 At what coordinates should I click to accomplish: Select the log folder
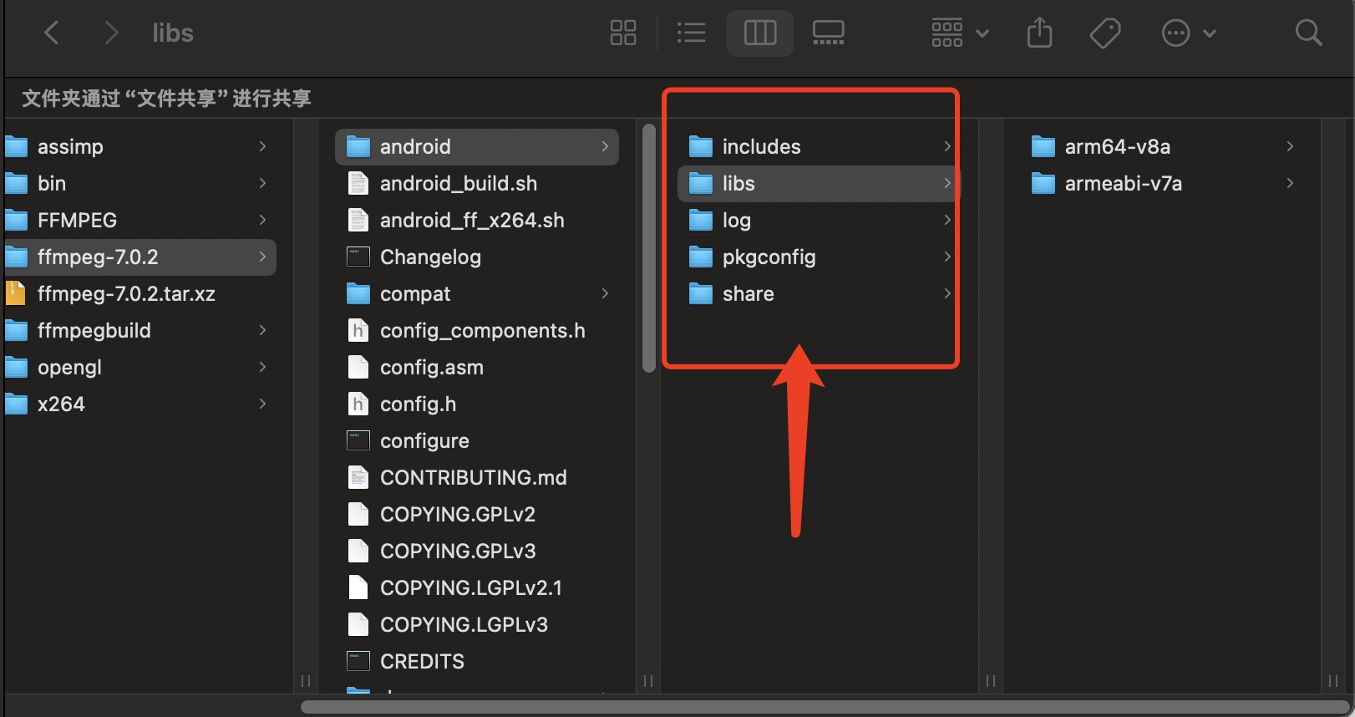point(819,221)
